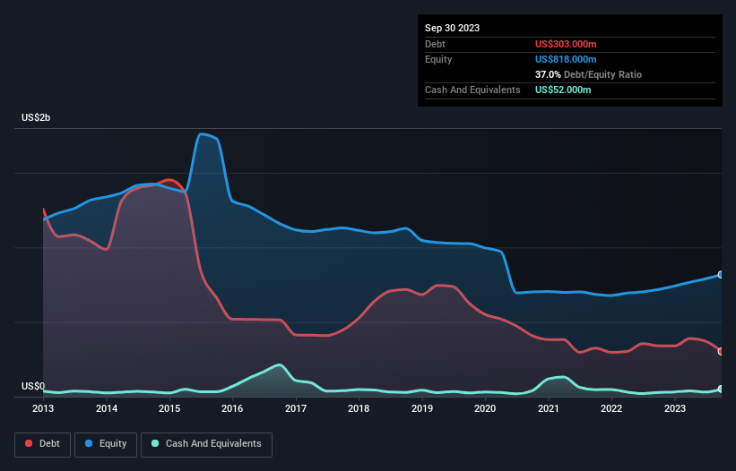The image size is (736, 471).
Task: Click the 2020 x-axis label
Action: [485, 408]
